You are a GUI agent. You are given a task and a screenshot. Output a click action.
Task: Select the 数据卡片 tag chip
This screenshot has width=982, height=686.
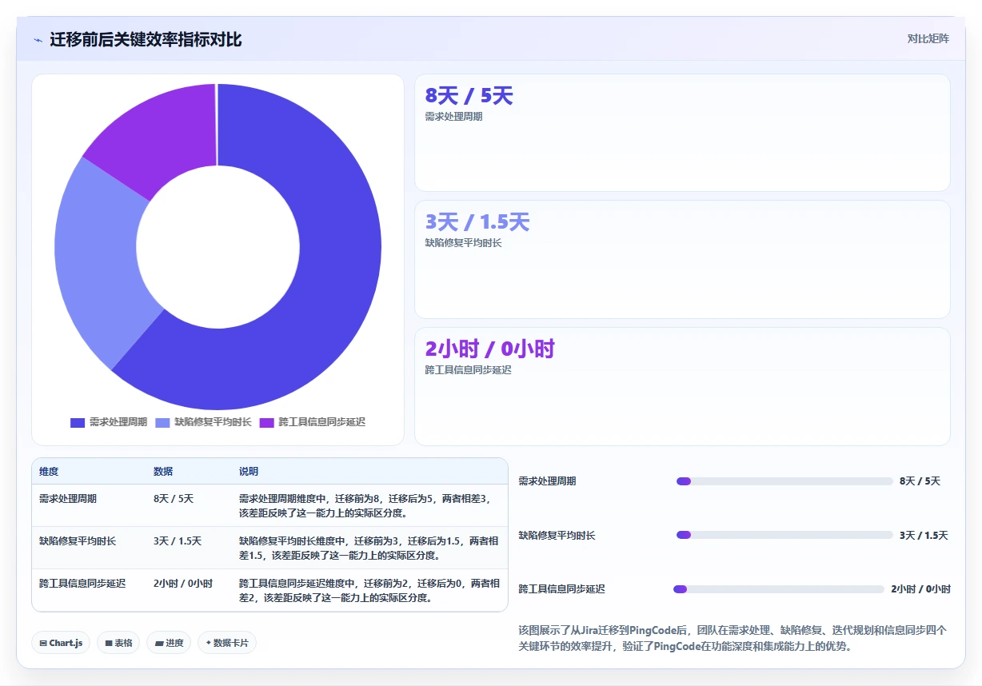227,643
